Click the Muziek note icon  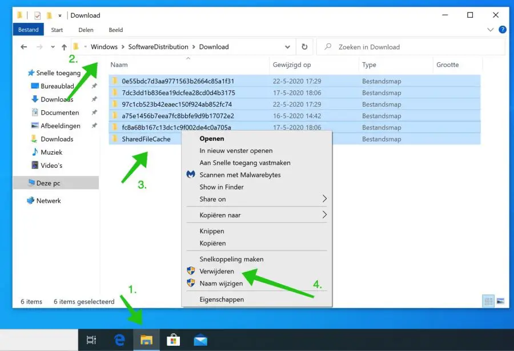pos(35,152)
